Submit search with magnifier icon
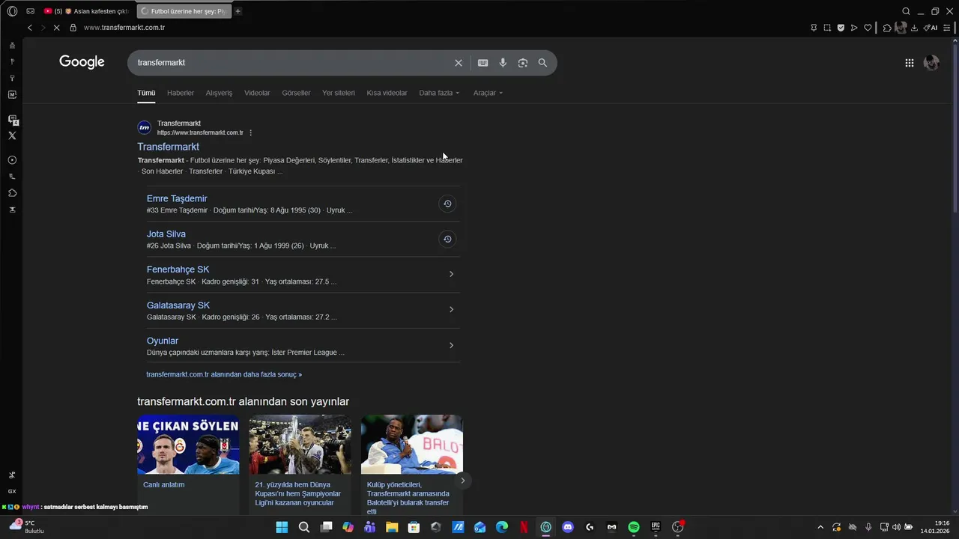 (x=542, y=63)
